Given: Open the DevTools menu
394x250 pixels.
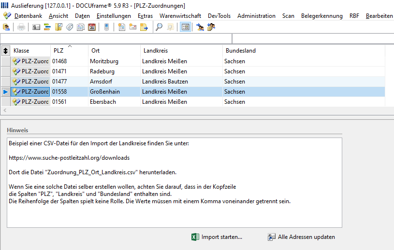Looking at the screenshot, I should point(219,16).
